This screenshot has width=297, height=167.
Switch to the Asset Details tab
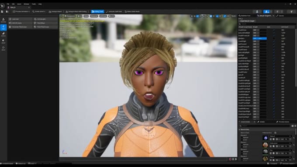[x=245, y=122]
